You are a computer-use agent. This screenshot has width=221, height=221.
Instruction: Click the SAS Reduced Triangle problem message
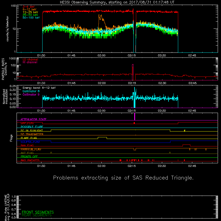pyautogui.click(x=123, y=178)
